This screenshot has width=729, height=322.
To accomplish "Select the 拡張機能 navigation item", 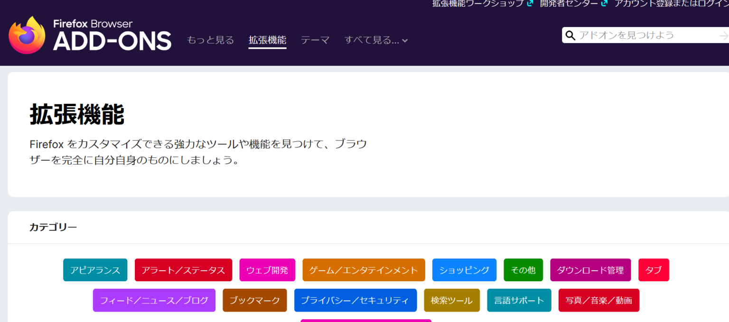I will (x=267, y=40).
